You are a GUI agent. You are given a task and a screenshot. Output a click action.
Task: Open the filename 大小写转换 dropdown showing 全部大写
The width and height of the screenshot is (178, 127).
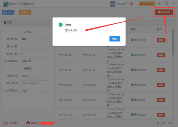pyautogui.click(x=34, y=61)
